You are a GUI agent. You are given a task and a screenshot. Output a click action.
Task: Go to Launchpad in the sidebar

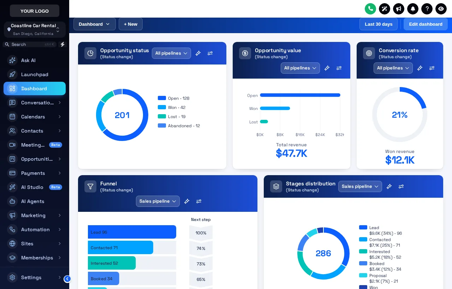pyautogui.click(x=35, y=74)
